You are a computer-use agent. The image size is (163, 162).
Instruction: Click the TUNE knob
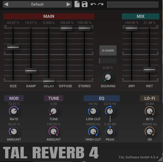53,111
